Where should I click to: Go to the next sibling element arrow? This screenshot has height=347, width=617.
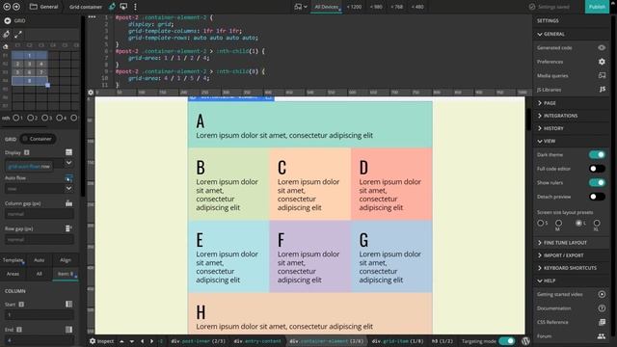tap(151, 341)
